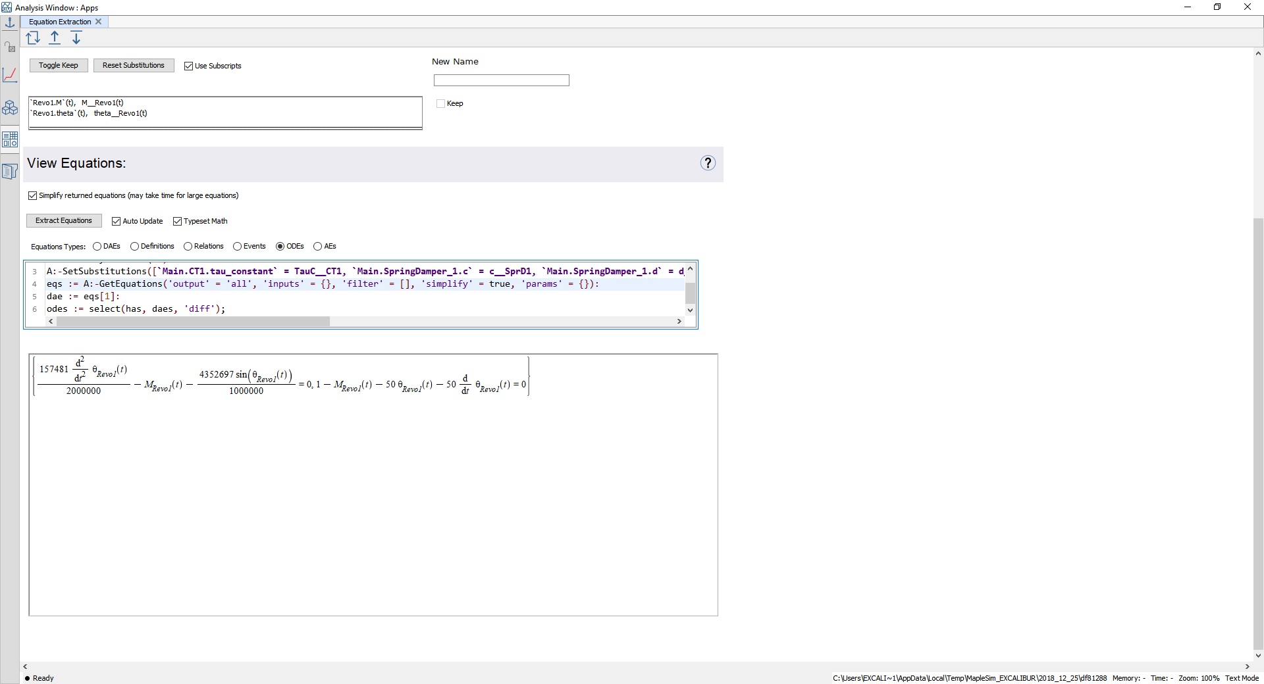The width and height of the screenshot is (1264, 684).
Task: Click the Toggle Keep button
Action: click(59, 65)
